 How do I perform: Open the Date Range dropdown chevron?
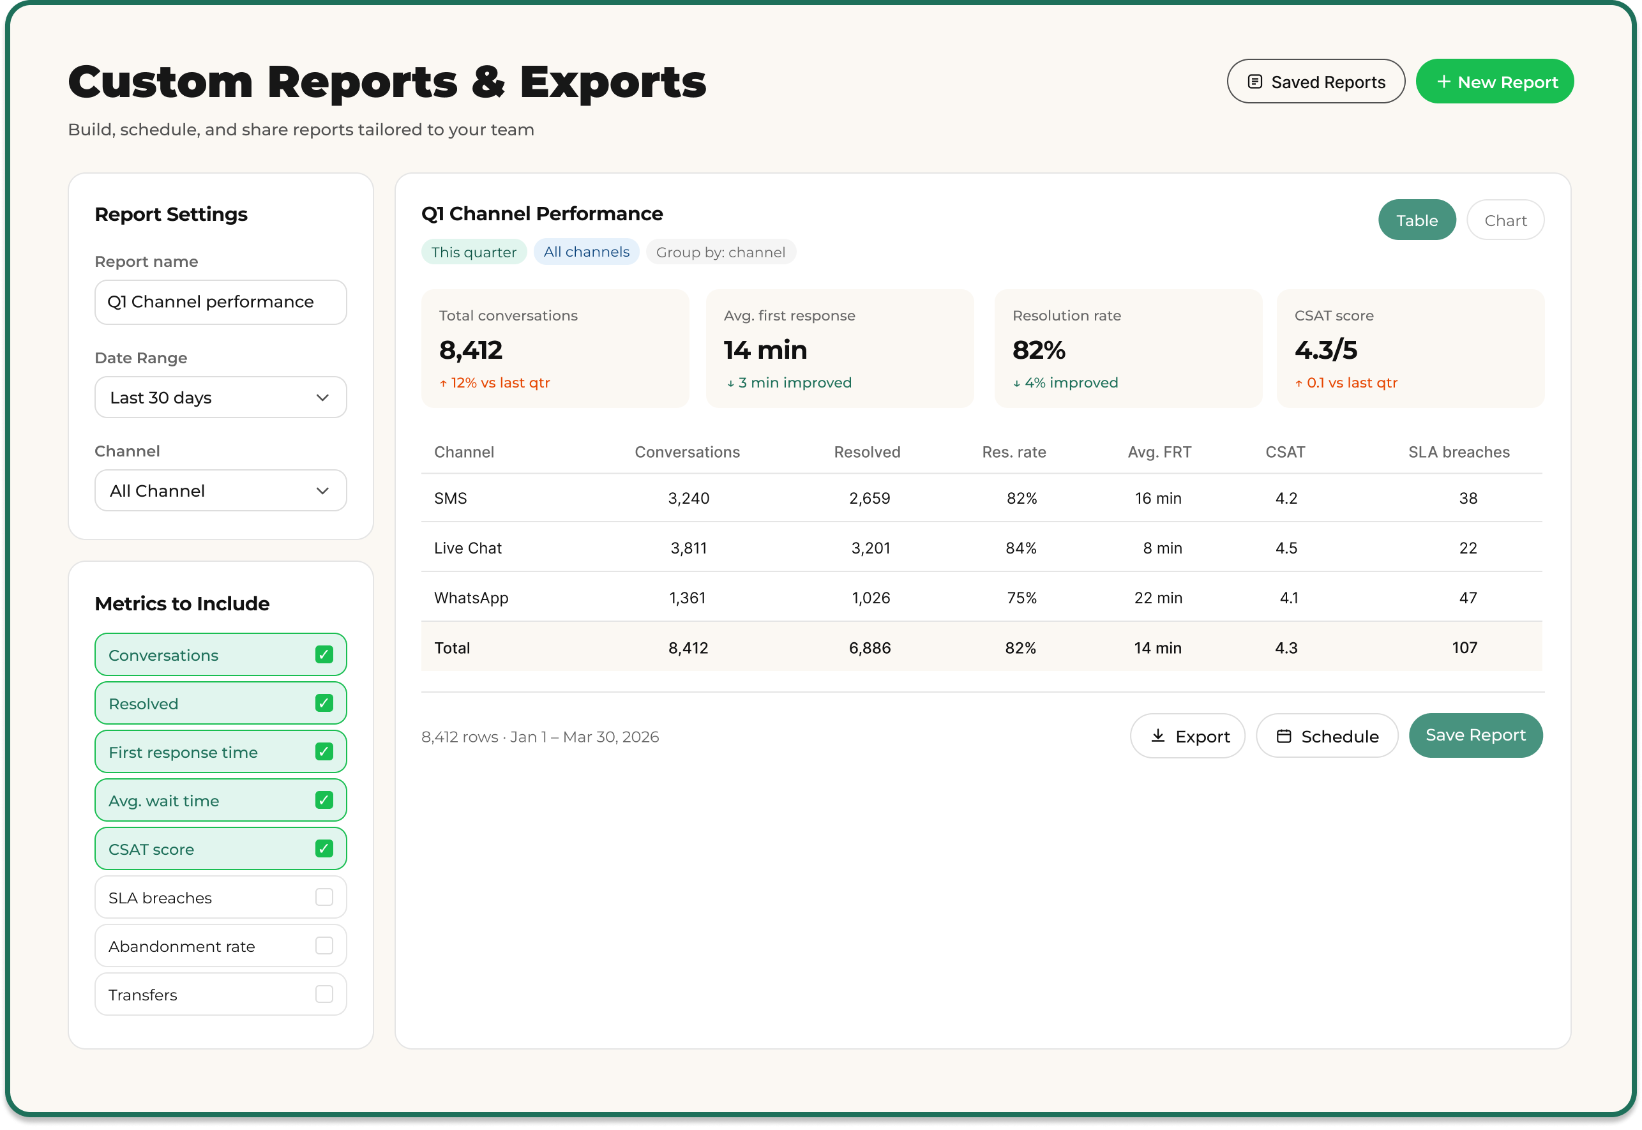point(323,398)
